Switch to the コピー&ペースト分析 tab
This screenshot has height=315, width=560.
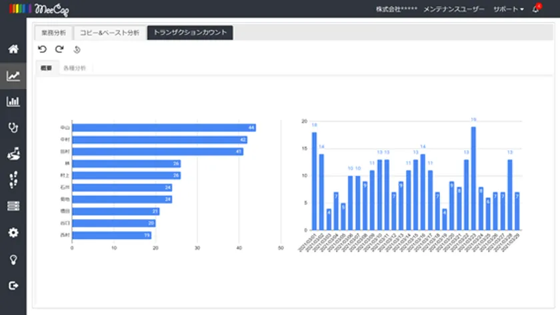[x=110, y=33]
